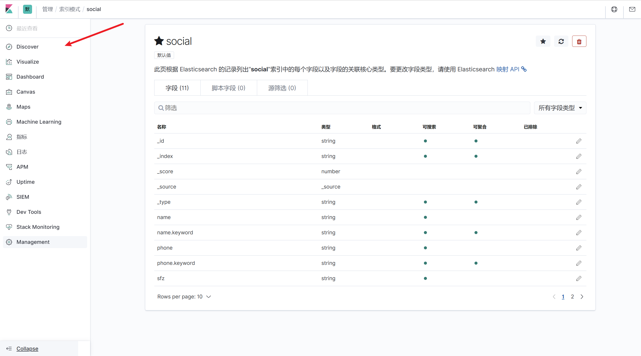Screen dimensions: 641x356
Task: Click the Kibana logo home icon
Action: coord(9,9)
